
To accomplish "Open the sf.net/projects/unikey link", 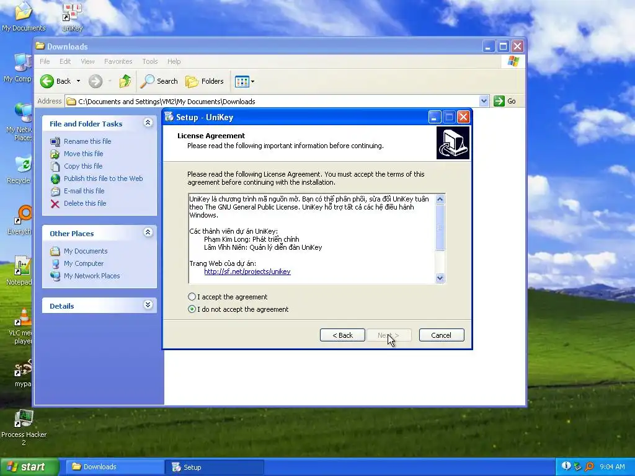I will tap(247, 271).
